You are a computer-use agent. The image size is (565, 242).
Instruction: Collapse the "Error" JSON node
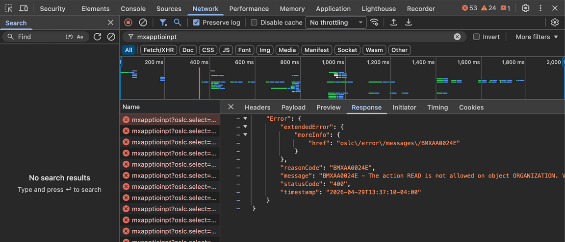point(245,118)
